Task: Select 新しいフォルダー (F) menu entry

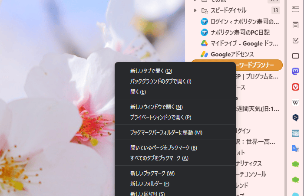Action: click(175, 183)
